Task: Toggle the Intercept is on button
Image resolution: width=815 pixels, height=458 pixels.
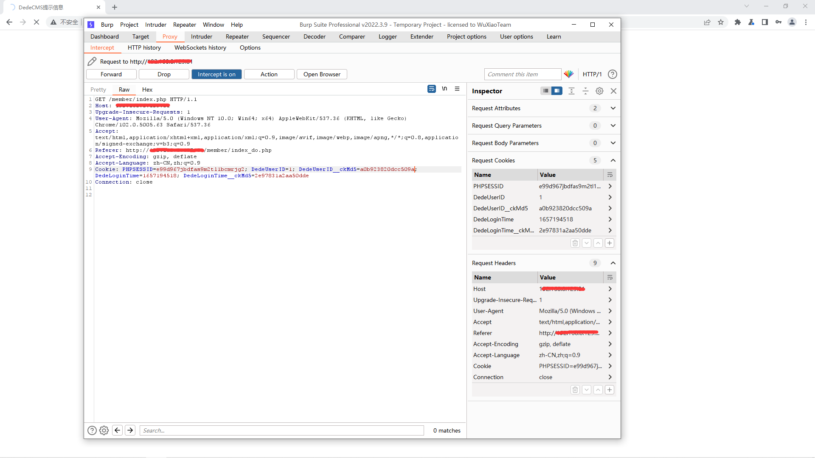Action: click(216, 74)
